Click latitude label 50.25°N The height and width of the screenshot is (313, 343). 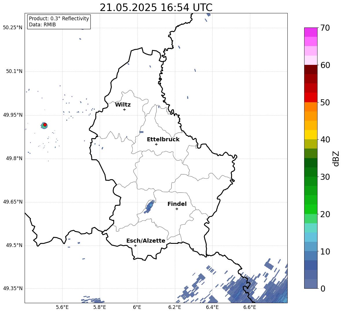point(13,28)
